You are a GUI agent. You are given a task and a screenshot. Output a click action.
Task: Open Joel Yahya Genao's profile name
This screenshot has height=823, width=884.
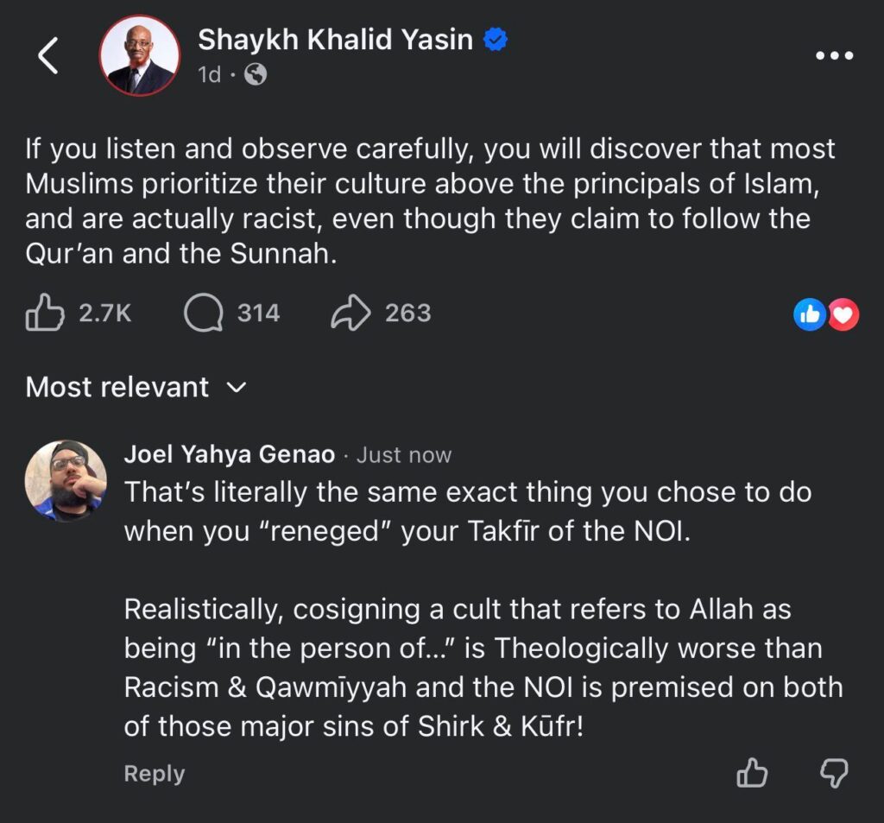(x=229, y=454)
